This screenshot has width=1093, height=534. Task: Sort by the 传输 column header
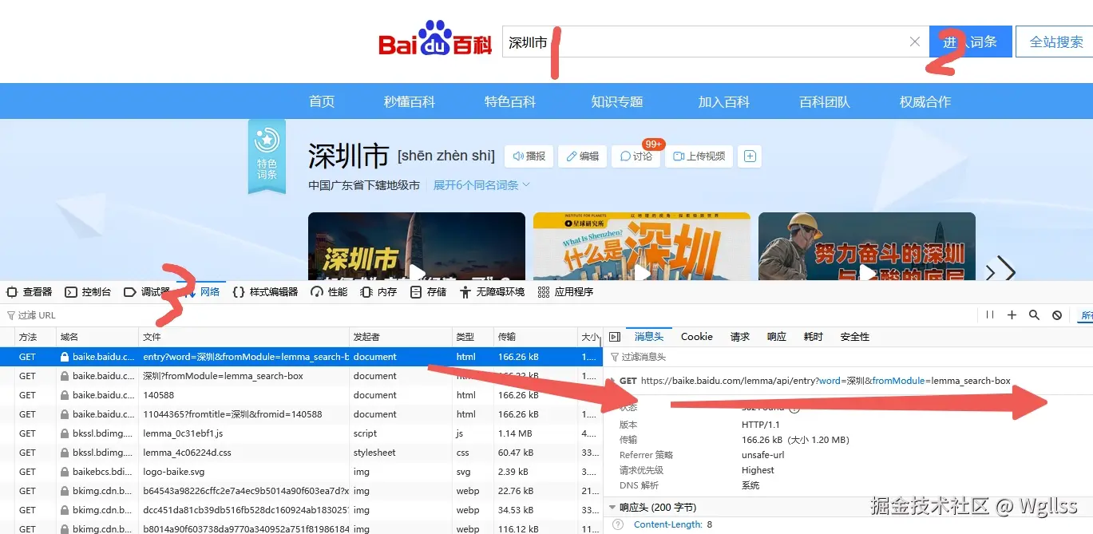coord(536,337)
